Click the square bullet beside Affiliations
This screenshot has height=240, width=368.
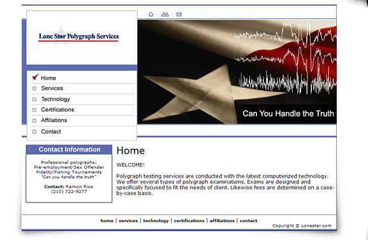pyautogui.click(x=34, y=120)
